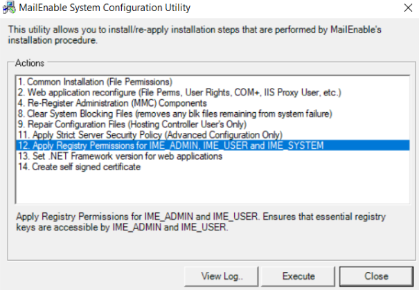The height and width of the screenshot is (290, 419).
Task: Click the utility introduction text at top
Action: click(x=195, y=35)
